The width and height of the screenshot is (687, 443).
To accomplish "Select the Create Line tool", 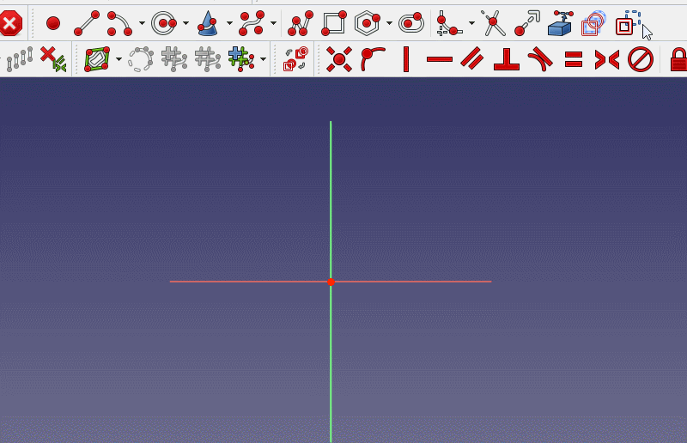I will (87, 23).
